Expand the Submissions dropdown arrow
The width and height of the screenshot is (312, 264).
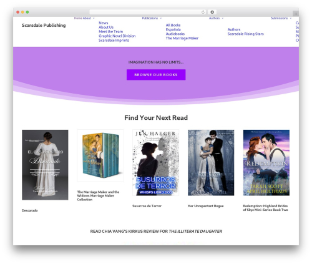pos(290,18)
